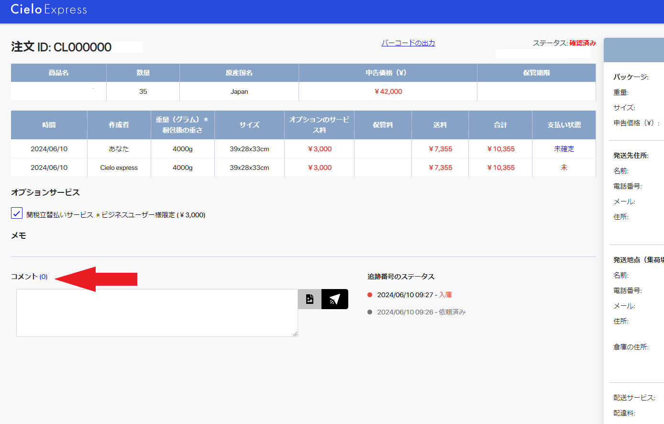Click the 保管期限 column header

coord(536,73)
